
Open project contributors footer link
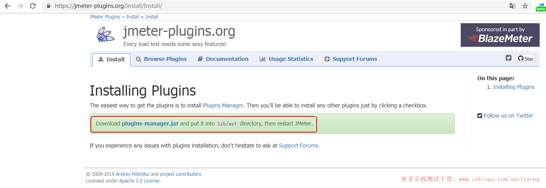(x=180, y=174)
